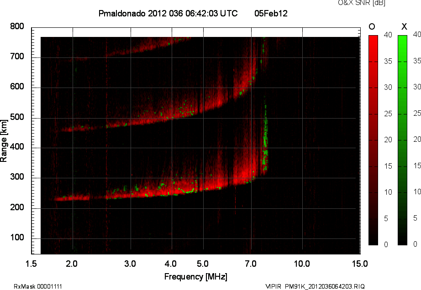Viewport: 421px width, 290px height.
Task: Click range tick label 800
Action: click(x=17, y=26)
